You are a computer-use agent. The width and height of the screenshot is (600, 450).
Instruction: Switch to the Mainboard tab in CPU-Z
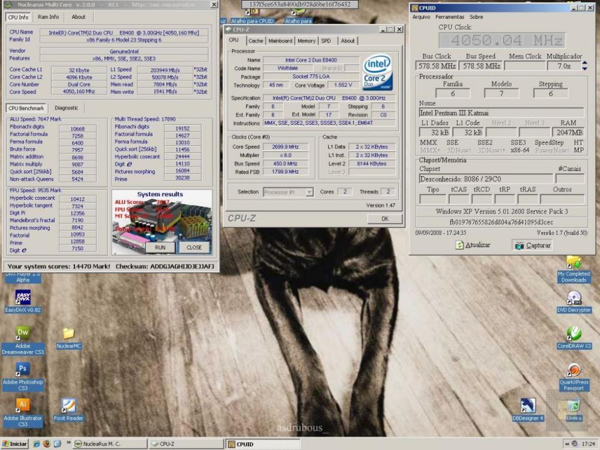[x=280, y=41]
